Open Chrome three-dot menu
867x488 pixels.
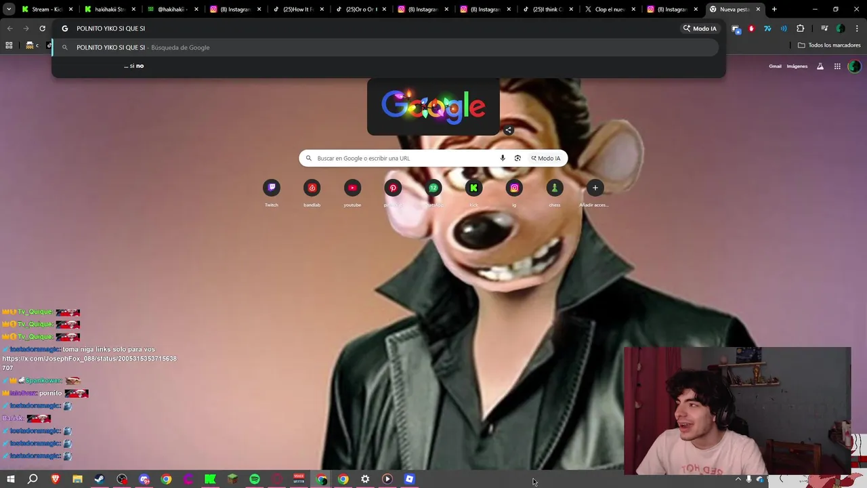[x=856, y=28]
